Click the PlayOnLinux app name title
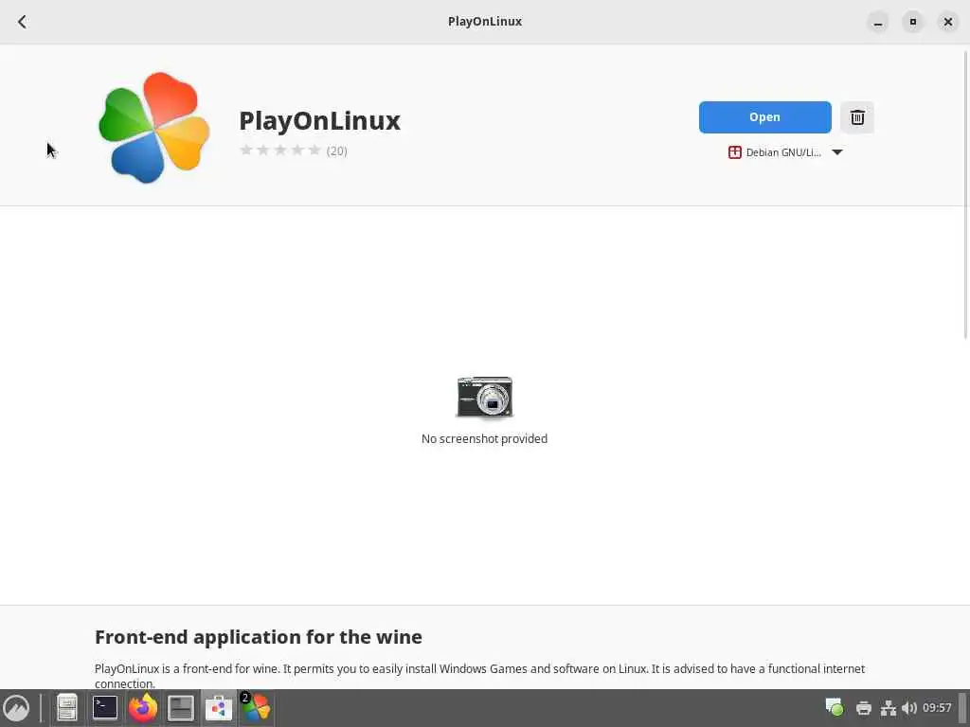 [x=320, y=120]
